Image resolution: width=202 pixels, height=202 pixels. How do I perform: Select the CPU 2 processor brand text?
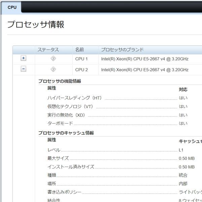coord(145,70)
